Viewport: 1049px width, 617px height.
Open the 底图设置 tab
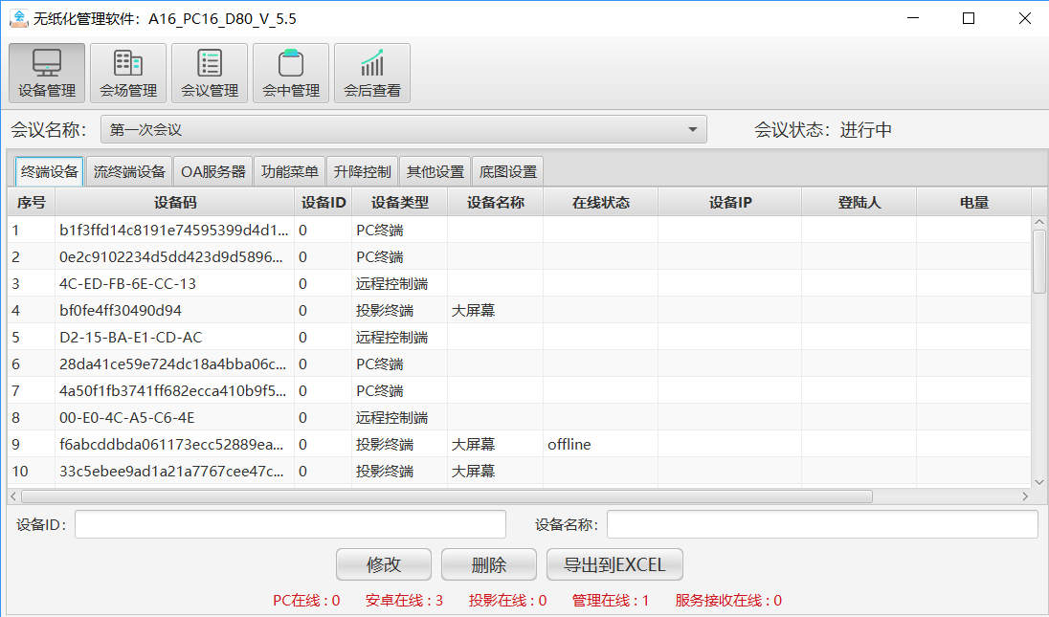pyautogui.click(x=508, y=172)
